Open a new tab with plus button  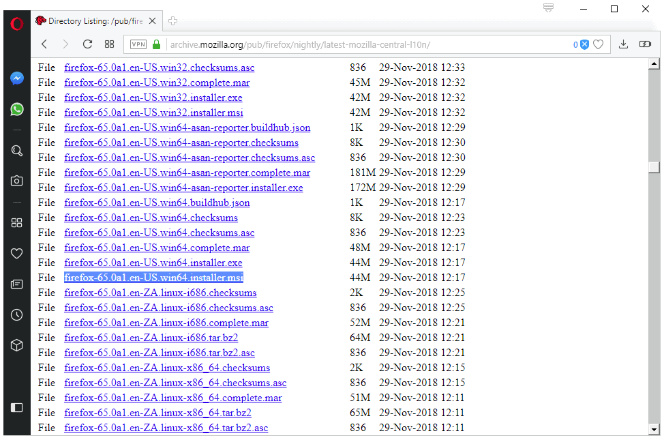point(172,20)
